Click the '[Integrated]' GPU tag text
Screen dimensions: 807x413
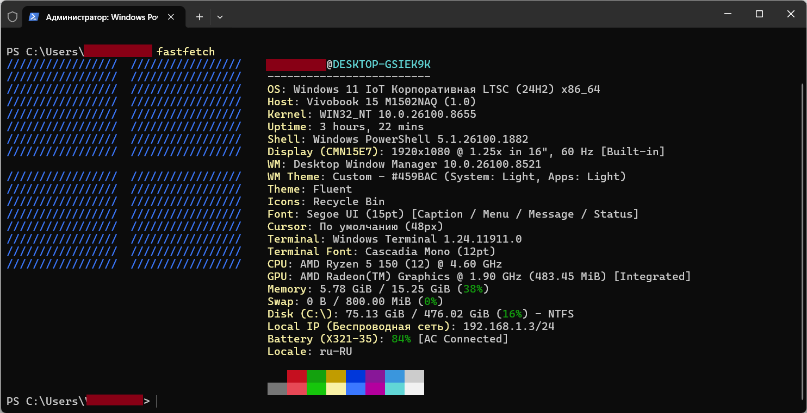pos(653,276)
